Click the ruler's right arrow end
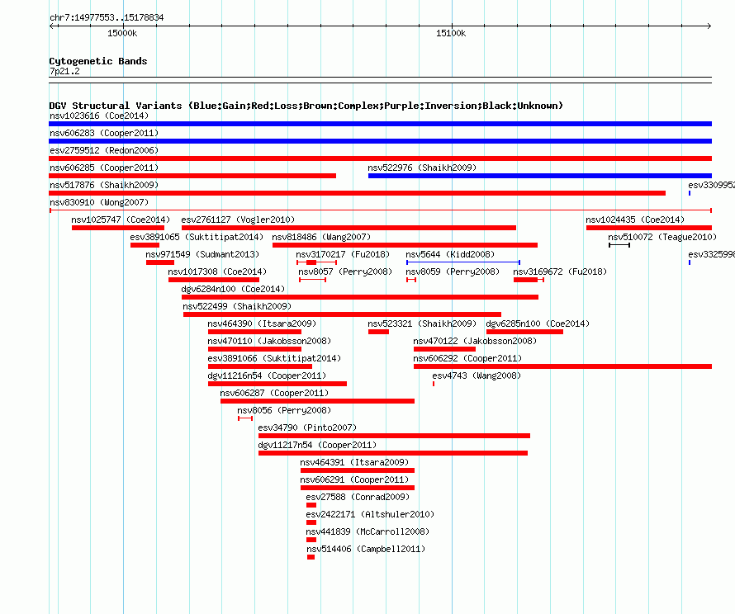Screen dimensions: 735x614 [x=709, y=26]
